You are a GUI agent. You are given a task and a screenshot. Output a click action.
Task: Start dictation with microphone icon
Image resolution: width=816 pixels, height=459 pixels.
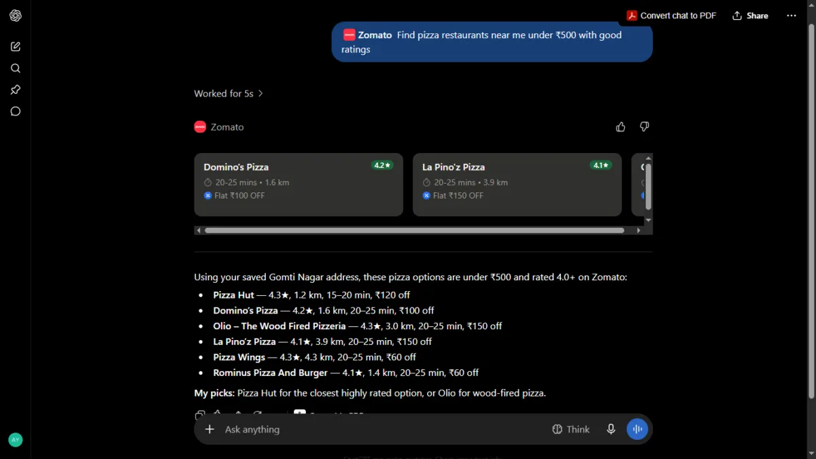pyautogui.click(x=611, y=429)
